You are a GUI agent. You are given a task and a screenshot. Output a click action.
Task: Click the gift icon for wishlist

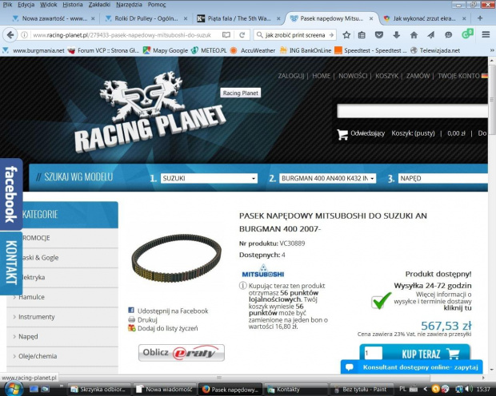point(131,328)
